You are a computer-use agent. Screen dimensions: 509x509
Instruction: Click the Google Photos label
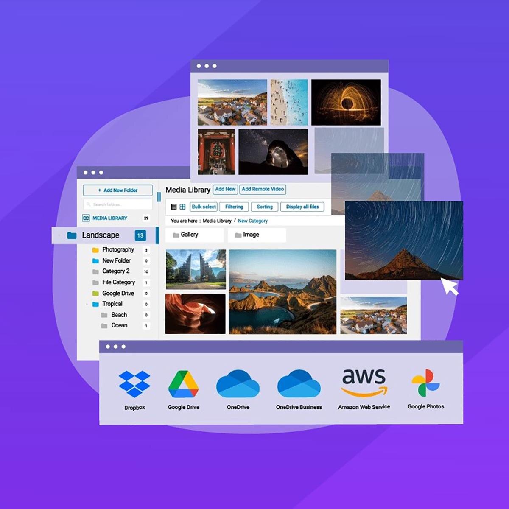pyautogui.click(x=426, y=406)
